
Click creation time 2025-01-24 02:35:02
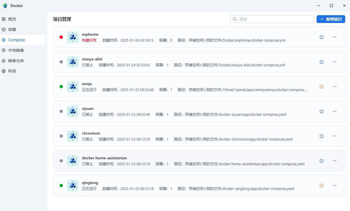[133, 65]
